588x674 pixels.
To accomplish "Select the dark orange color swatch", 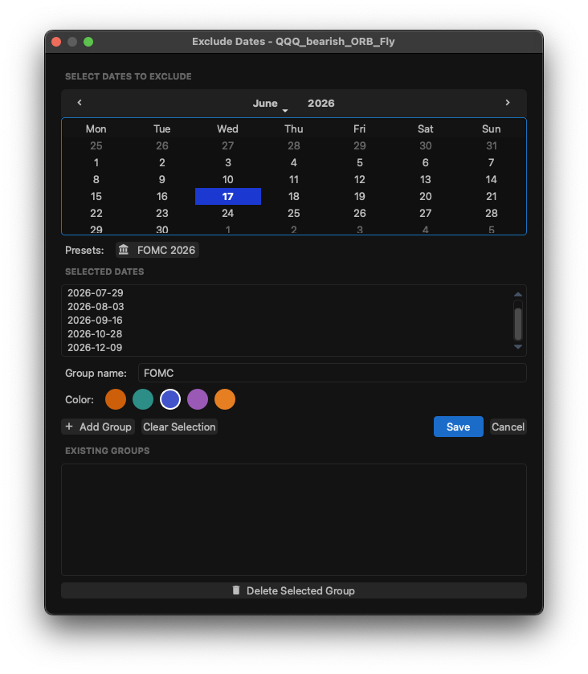I will click(x=116, y=399).
